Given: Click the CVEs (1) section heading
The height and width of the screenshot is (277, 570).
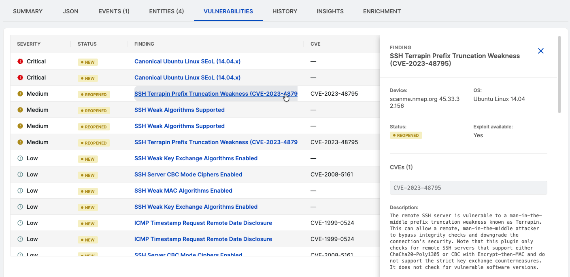Looking at the screenshot, I should click(401, 167).
